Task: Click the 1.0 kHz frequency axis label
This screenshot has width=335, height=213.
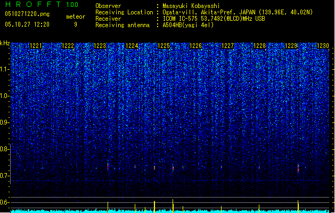Action: [4, 96]
